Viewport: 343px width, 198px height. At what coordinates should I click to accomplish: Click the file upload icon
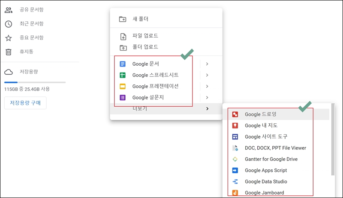(x=123, y=36)
